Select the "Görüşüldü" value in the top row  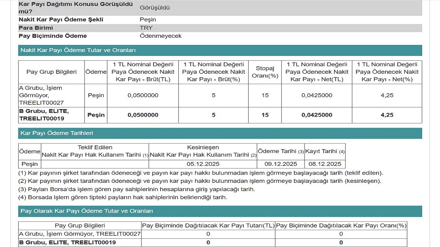tap(155, 8)
